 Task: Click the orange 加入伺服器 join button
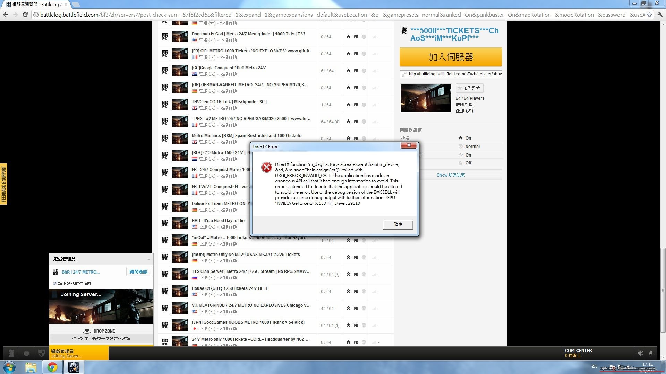click(451, 57)
